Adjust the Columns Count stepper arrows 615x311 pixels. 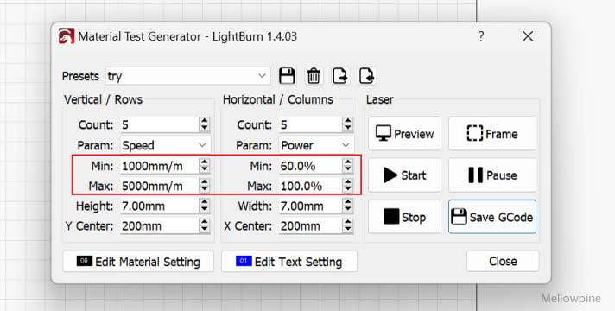[347, 124]
